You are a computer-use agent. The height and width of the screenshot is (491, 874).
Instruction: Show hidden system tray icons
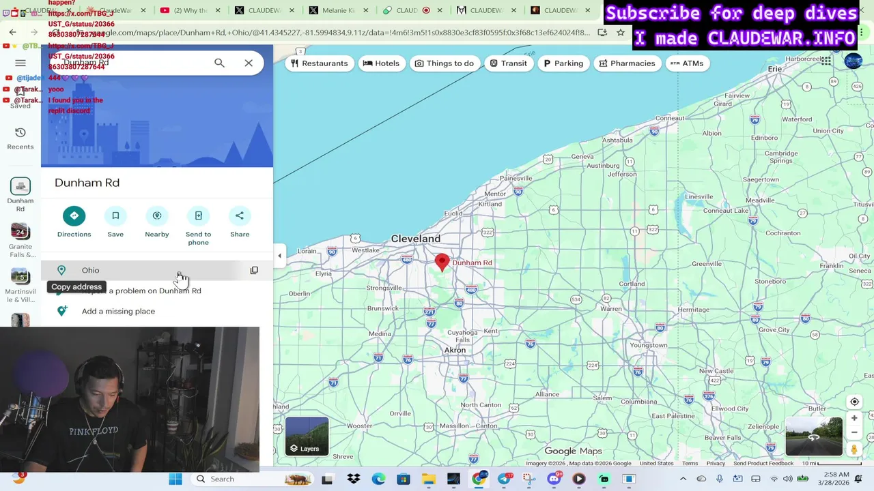[x=683, y=479]
